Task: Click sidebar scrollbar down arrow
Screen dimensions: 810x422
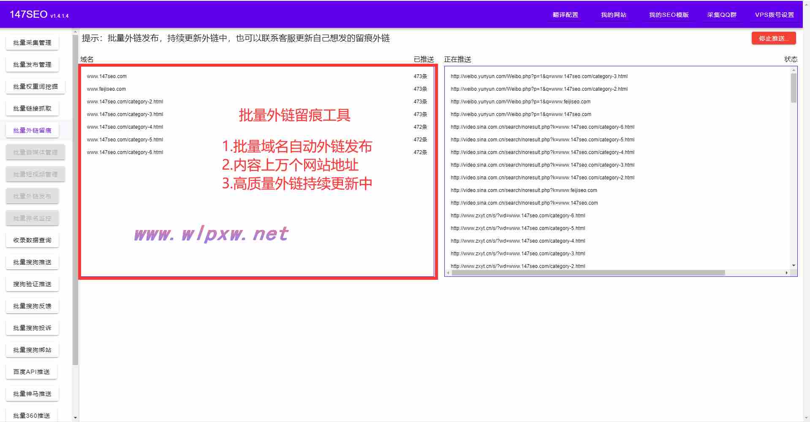Action: [75, 418]
